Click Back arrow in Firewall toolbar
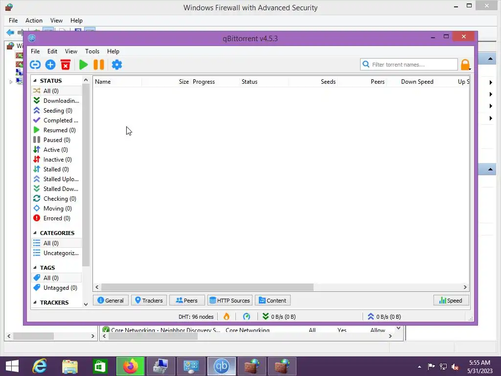The width and height of the screenshot is (501, 376). 10,32
